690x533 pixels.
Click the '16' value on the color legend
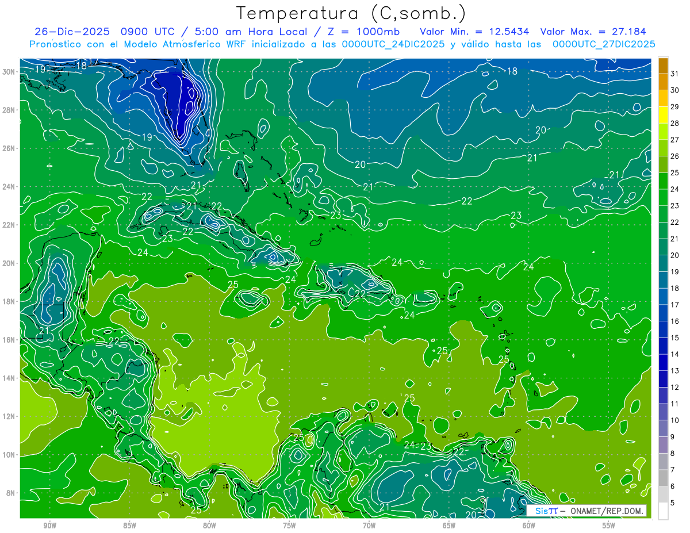click(674, 321)
